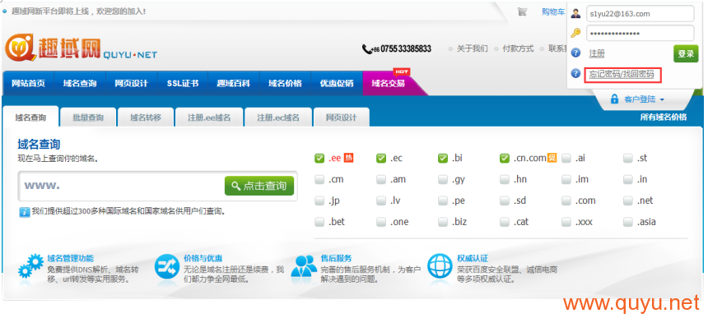Uncheck the .ec domain checkbox
This screenshot has height=318, width=708.
click(x=381, y=159)
